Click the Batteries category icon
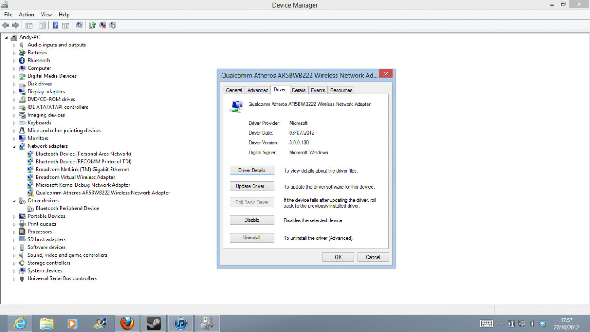The height and width of the screenshot is (332, 590). [x=22, y=53]
